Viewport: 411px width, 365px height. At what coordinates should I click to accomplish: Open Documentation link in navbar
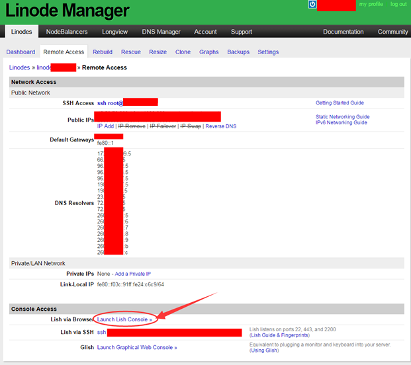pos(343,32)
